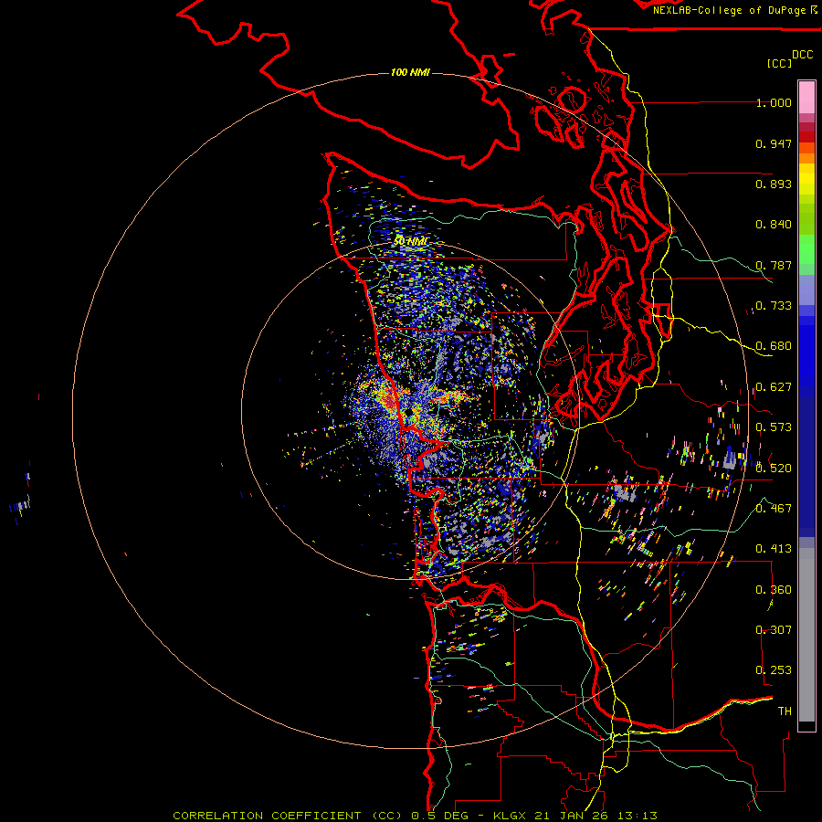
Task: Click the 0.573 scale value
Action: (774, 427)
